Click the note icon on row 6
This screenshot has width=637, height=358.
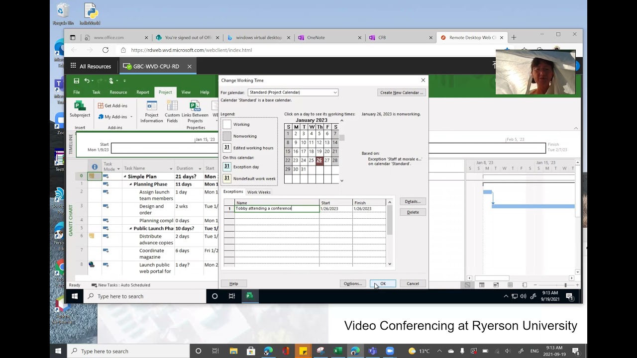tap(92, 236)
